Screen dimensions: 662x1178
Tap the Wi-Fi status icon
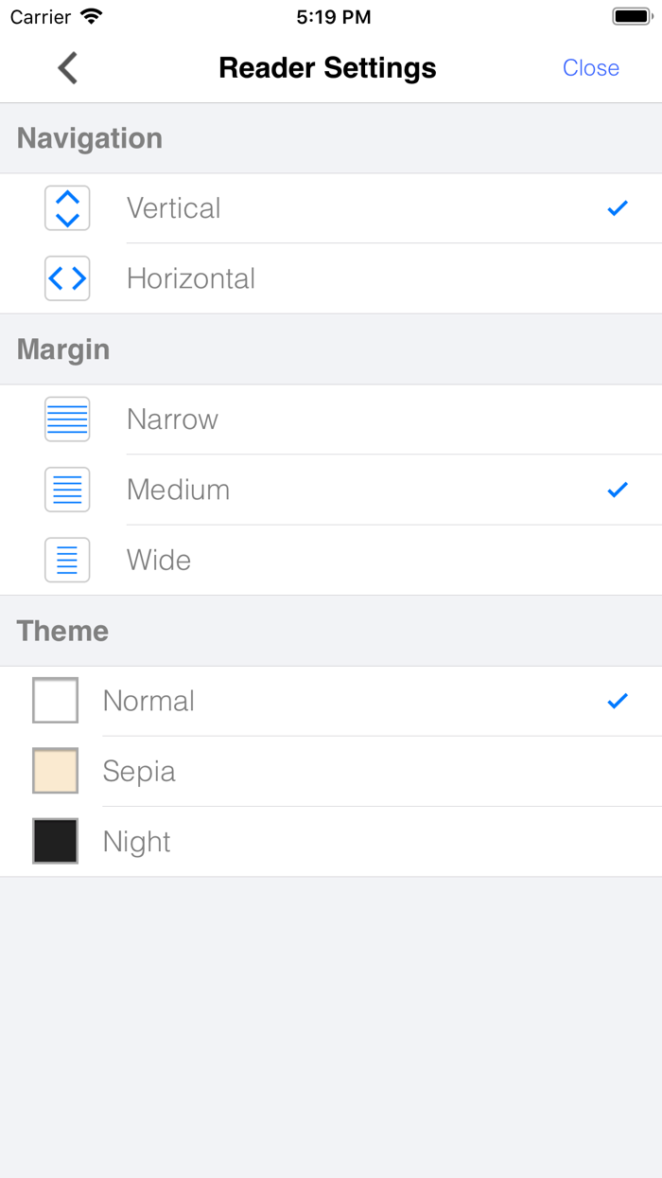[x=91, y=17]
